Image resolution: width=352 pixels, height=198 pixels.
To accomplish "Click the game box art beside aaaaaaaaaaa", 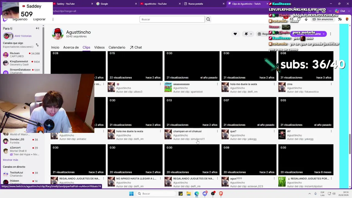I will 168,87.
